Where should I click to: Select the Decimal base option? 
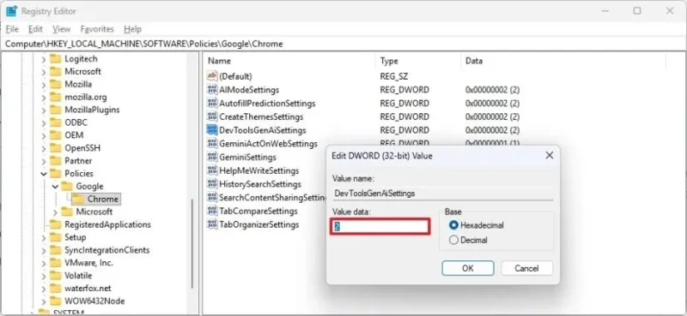469,240
